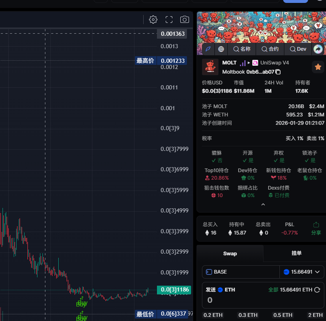Image resolution: width=326 pixels, height=321 pixels.
Task: Switch to the Swap tab
Action: [230, 253]
